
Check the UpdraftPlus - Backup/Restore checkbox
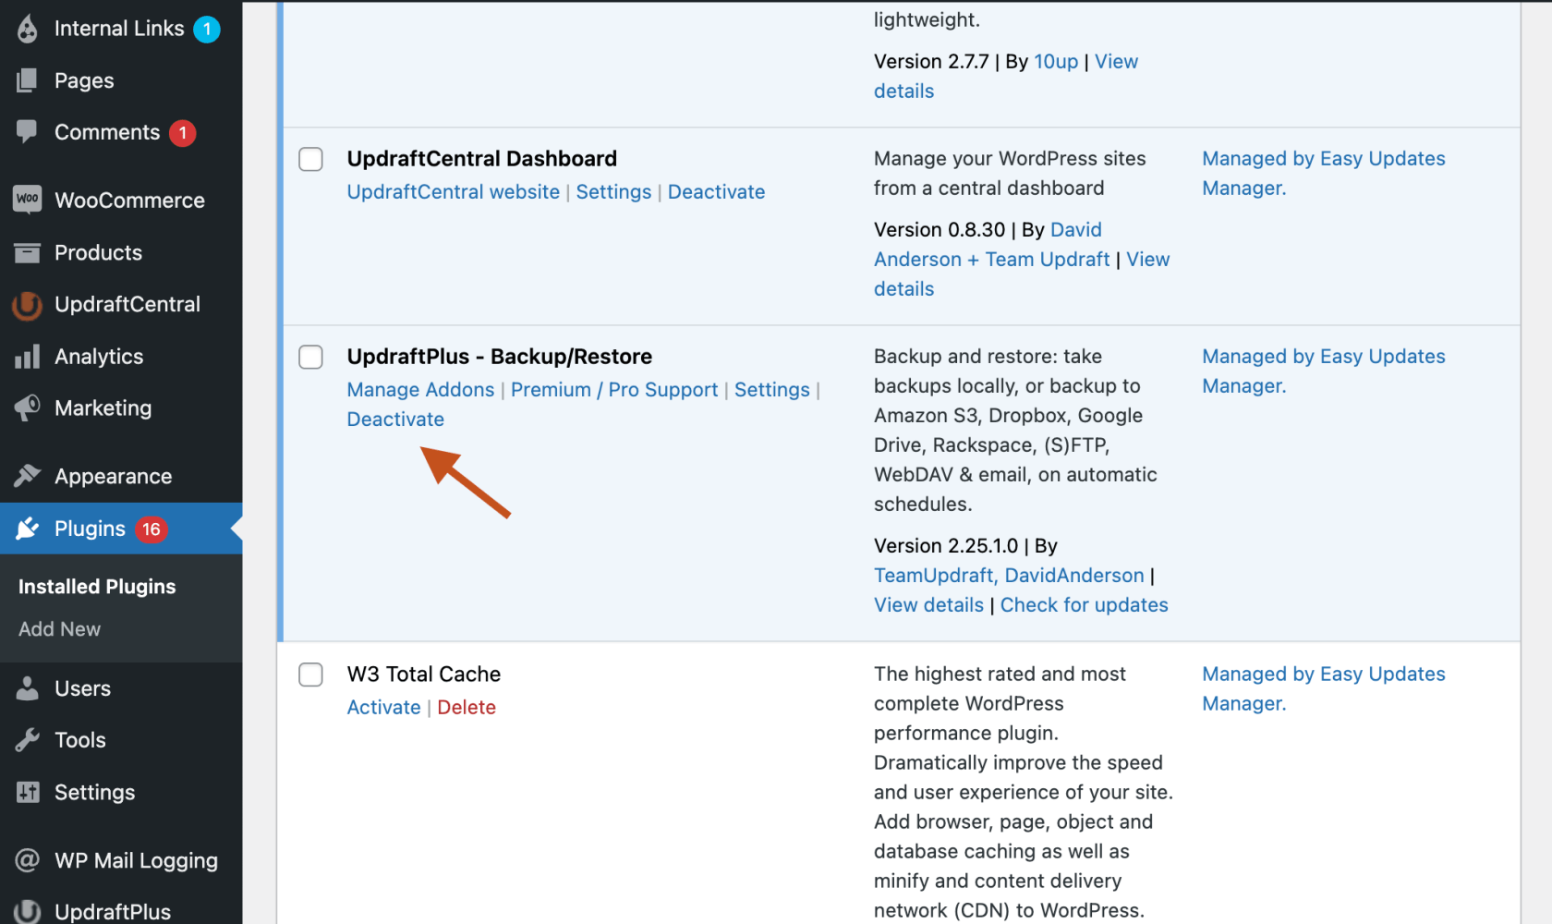pyautogui.click(x=310, y=357)
